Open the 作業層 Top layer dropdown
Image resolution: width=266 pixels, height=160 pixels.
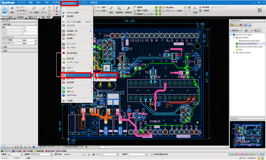[x=22, y=154]
